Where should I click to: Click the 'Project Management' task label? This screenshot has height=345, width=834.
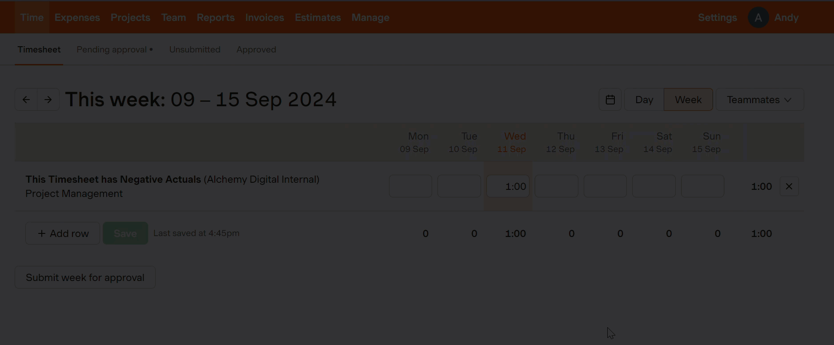(x=74, y=193)
